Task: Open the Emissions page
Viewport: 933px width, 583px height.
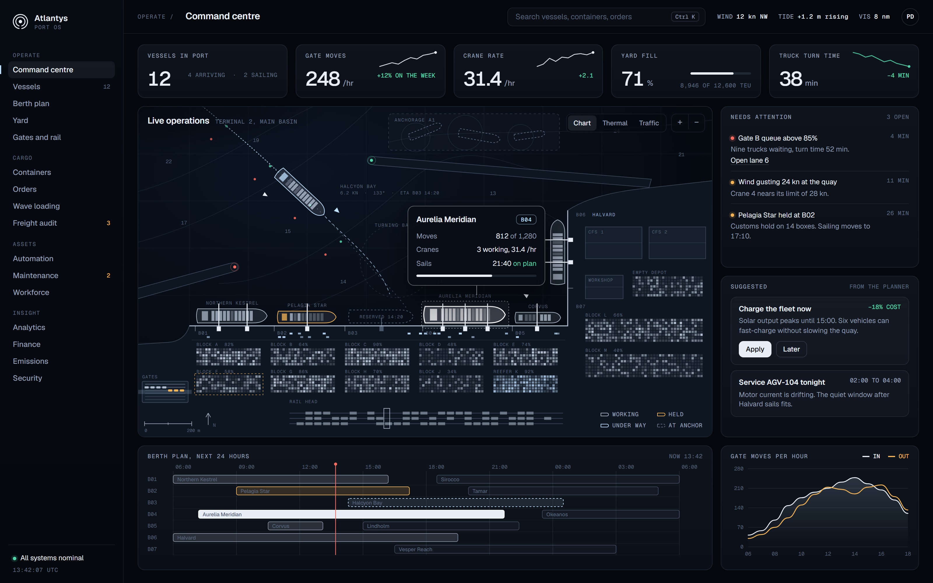Action: click(61, 361)
